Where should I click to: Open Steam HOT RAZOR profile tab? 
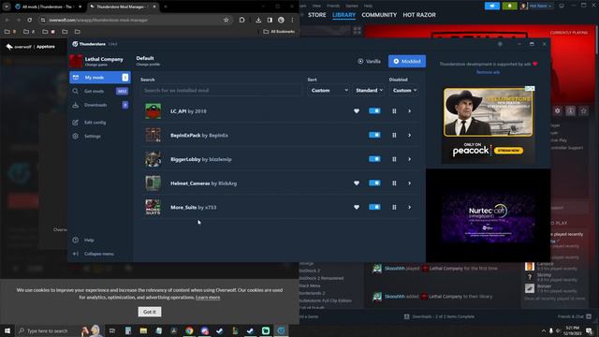tap(419, 15)
